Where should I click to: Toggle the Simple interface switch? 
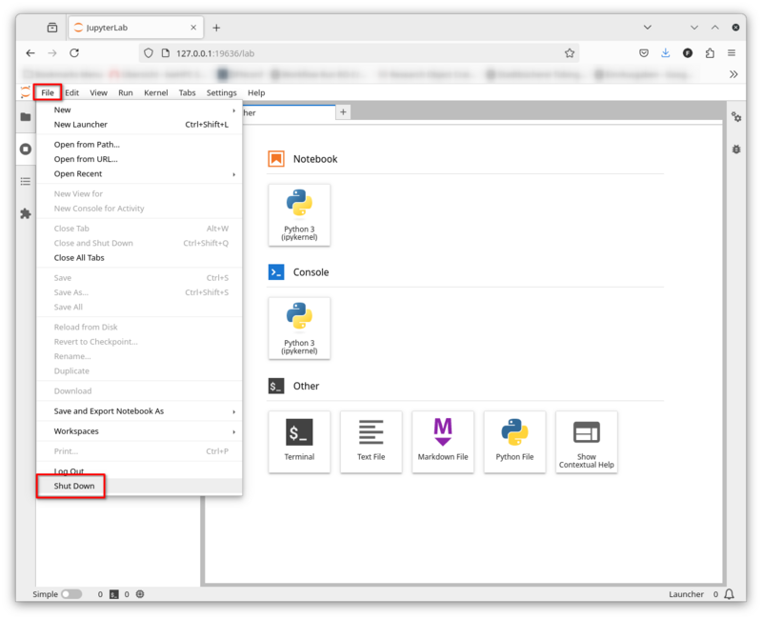[x=71, y=594]
